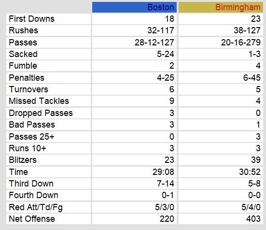Click Birmingham's Bad Passes value 1
The height and width of the screenshot is (230, 266).
click(258, 125)
